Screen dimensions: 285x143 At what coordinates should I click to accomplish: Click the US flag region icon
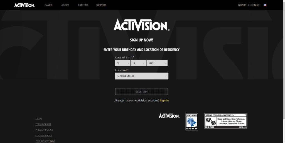pos(265,5)
